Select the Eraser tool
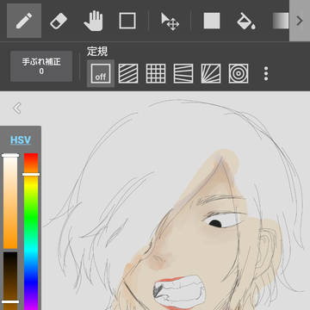This screenshot has width=310, height=310. pos(59,21)
